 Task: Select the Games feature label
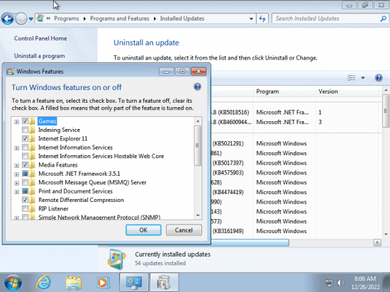(48, 121)
